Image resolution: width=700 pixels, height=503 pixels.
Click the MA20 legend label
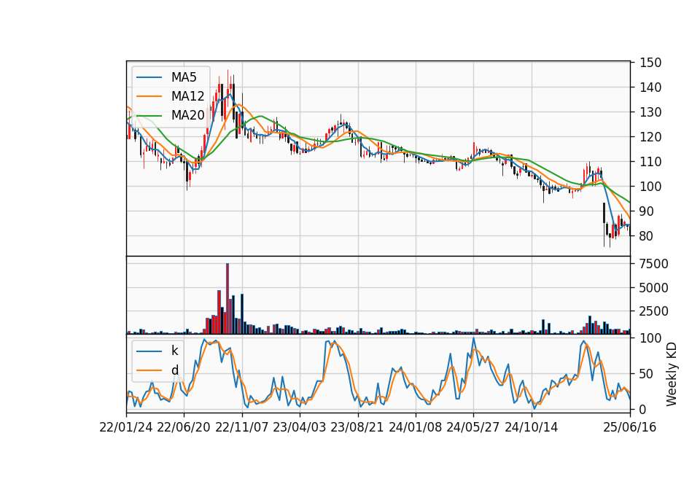click(187, 115)
